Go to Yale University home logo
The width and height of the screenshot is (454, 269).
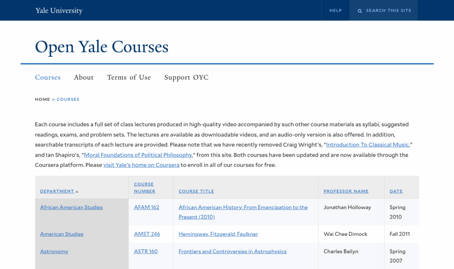point(59,11)
